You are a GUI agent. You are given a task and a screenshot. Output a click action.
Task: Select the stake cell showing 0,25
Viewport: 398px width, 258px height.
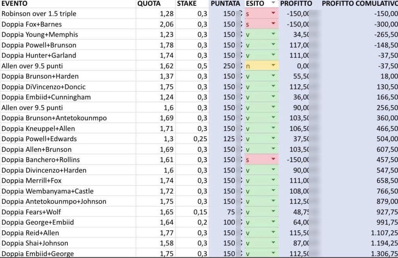[200, 139]
